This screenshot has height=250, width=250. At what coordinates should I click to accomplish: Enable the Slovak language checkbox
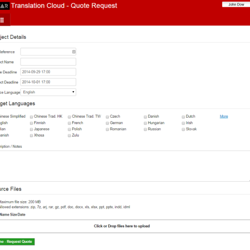(x=183, y=129)
